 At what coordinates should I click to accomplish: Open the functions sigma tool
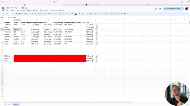121,14
